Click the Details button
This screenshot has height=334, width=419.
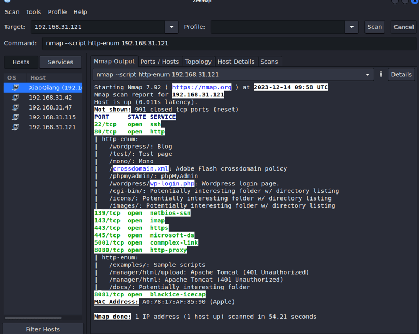point(402,75)
